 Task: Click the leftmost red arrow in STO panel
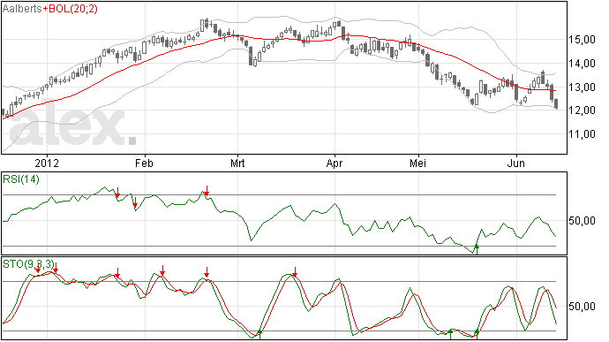pyautogui.click(x=38, y=269)
